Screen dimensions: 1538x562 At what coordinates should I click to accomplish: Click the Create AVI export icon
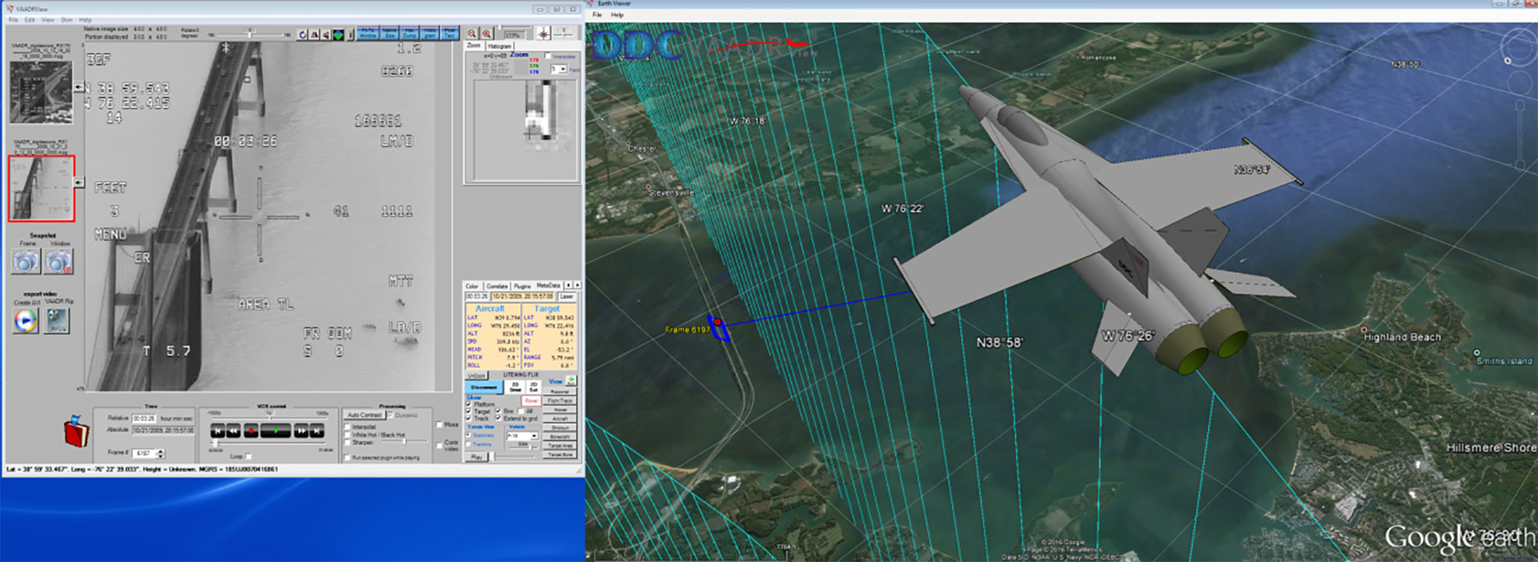tap(25, 321)
